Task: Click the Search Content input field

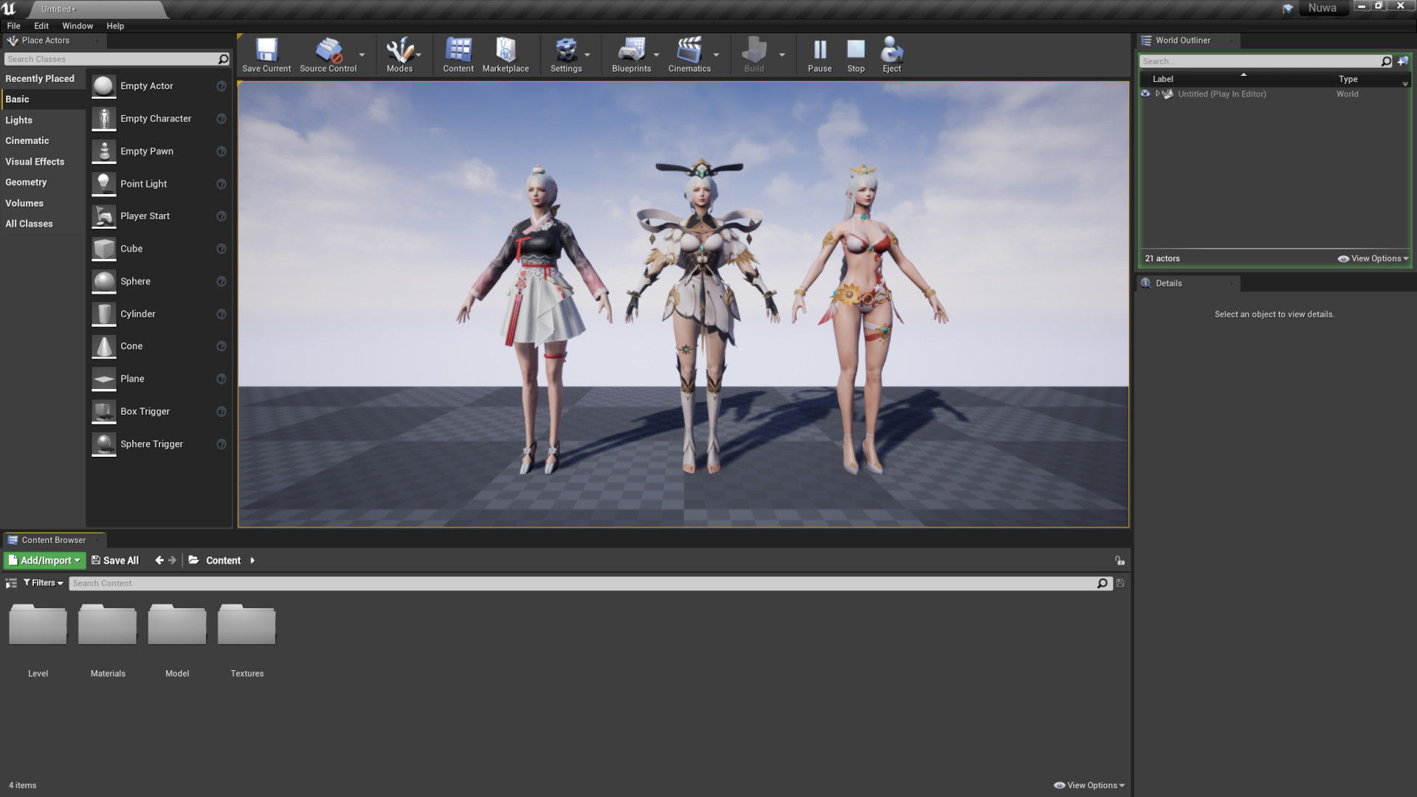Action: tap(583, 584)
